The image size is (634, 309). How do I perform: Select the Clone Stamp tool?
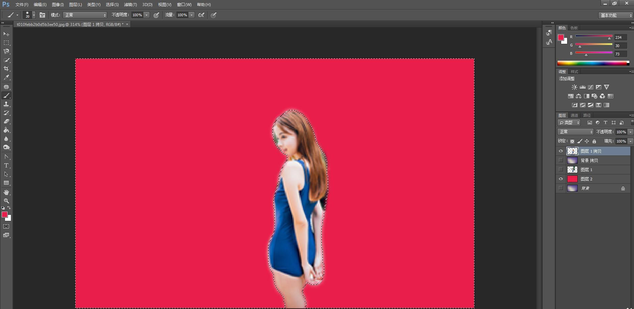point(6,104)
